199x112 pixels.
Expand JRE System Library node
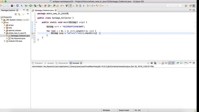coord(2,20)
